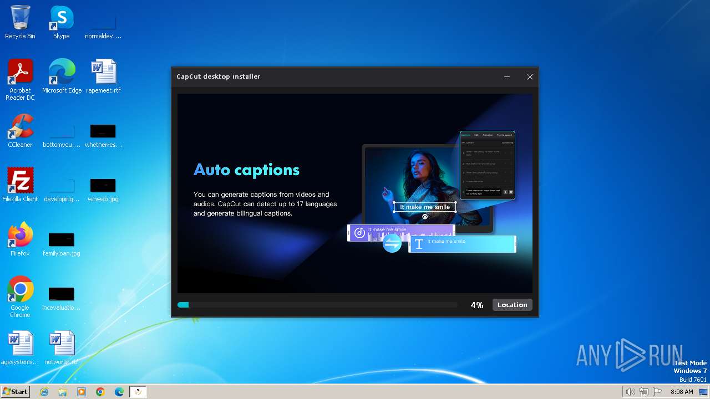The height and width of the screenshot is (399, 710).
Task: Open the Recycle Bin desktop icon
Action: (20, 22)
